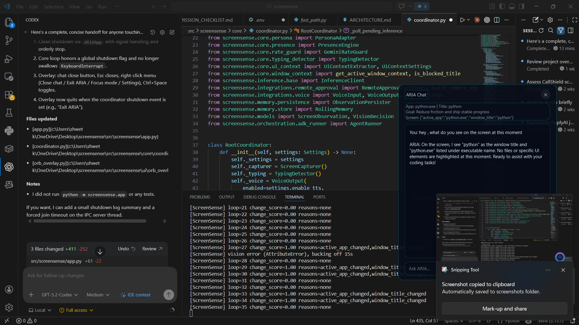
Task: Click the Undo button for changes
Action: 126,249
